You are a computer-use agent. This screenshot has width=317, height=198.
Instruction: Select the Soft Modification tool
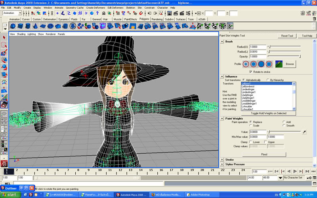4,90
